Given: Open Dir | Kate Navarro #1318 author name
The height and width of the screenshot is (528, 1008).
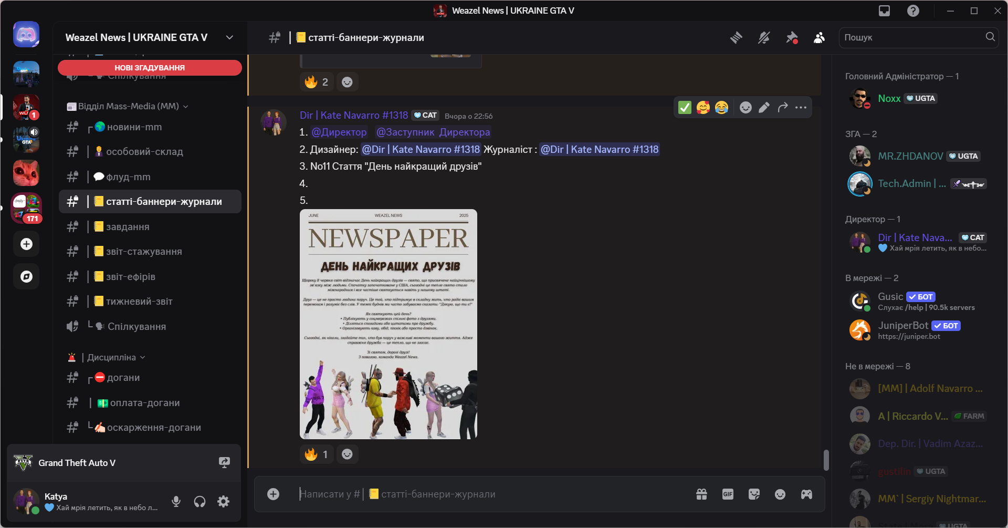Looking at the screenshot, I should (354, 115).
